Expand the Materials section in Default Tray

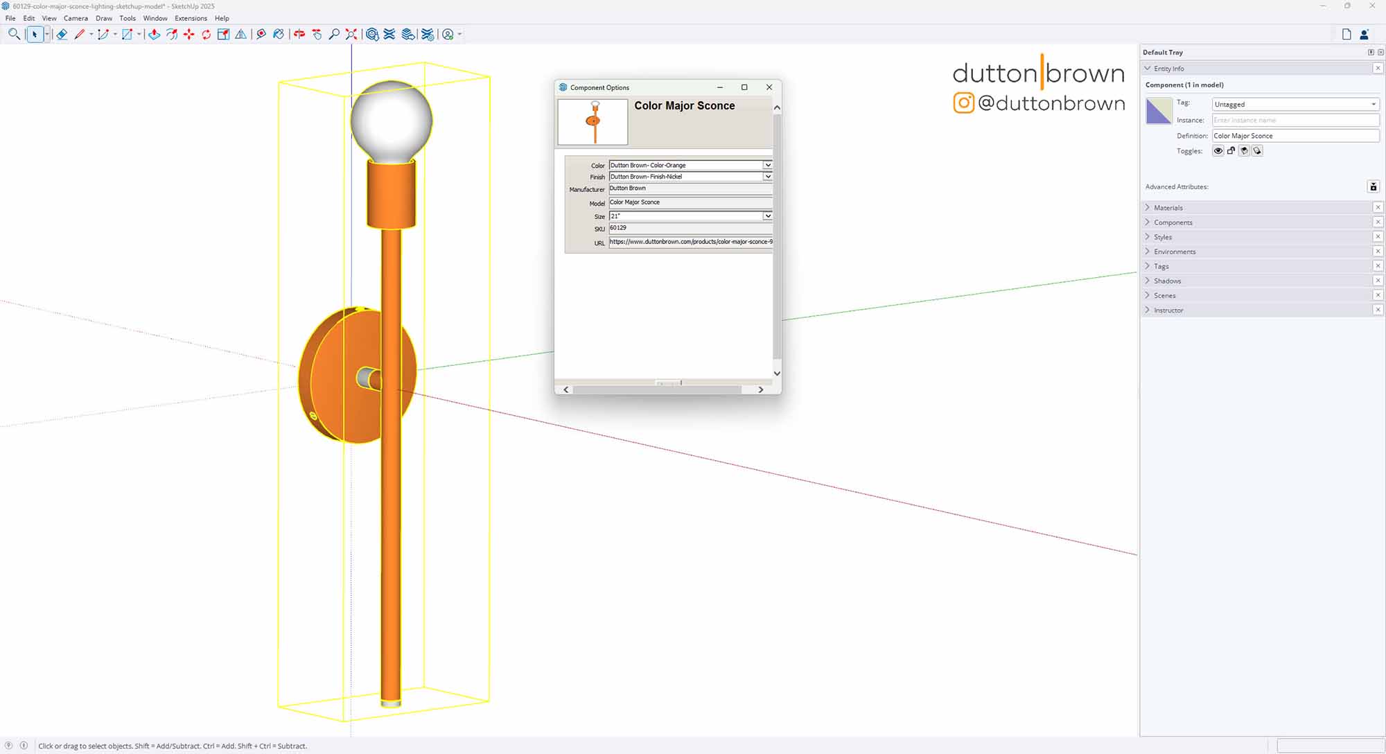click(x=1168, y=207)
